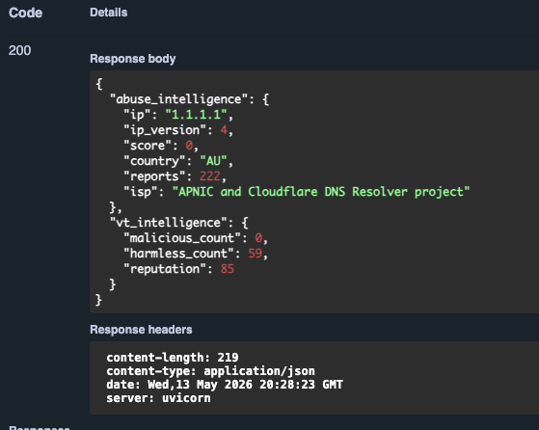Click the reputation value 85
The image size is (539, 430).
pyautogui.click(x=228, y=269)
